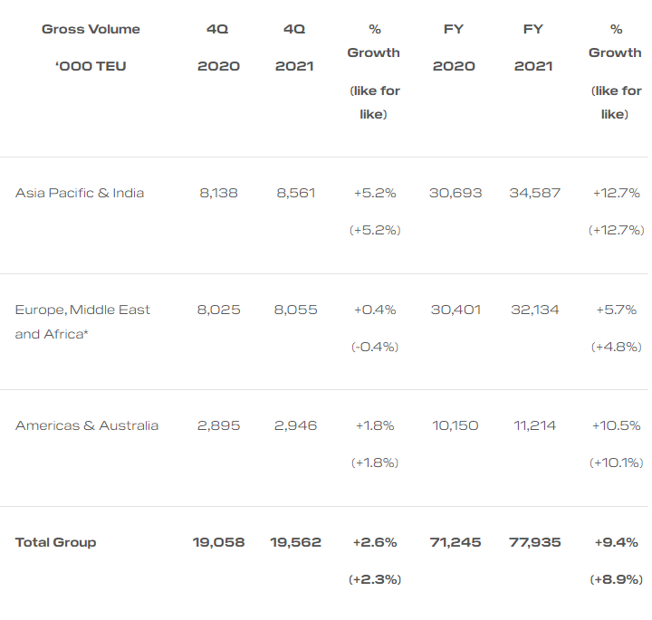Viewport: 652px width, 620px height.
Task: Select the Asia Pacific & India row label
Action: 80,193
